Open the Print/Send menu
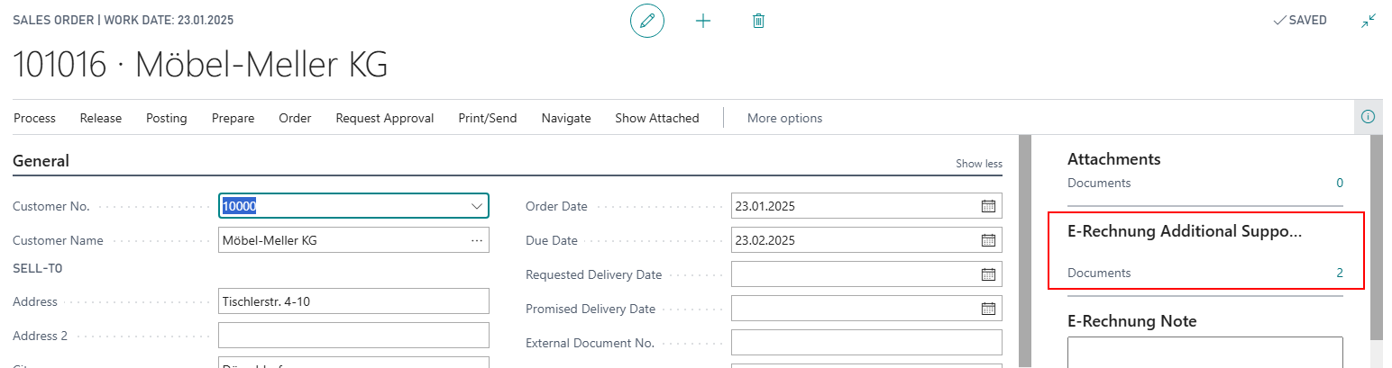Viewport: 1392px width, 368px height. (x=488, y=118)
